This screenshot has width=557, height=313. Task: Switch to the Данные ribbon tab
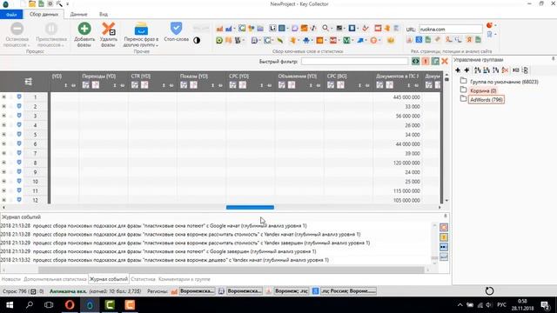[x=78, y=15]
